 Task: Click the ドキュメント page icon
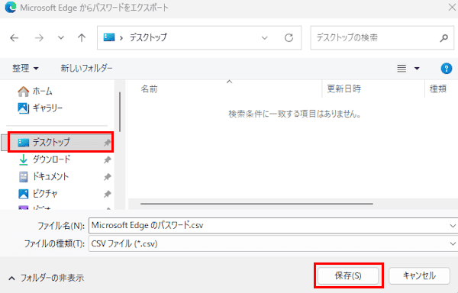(x=24, y=176)
